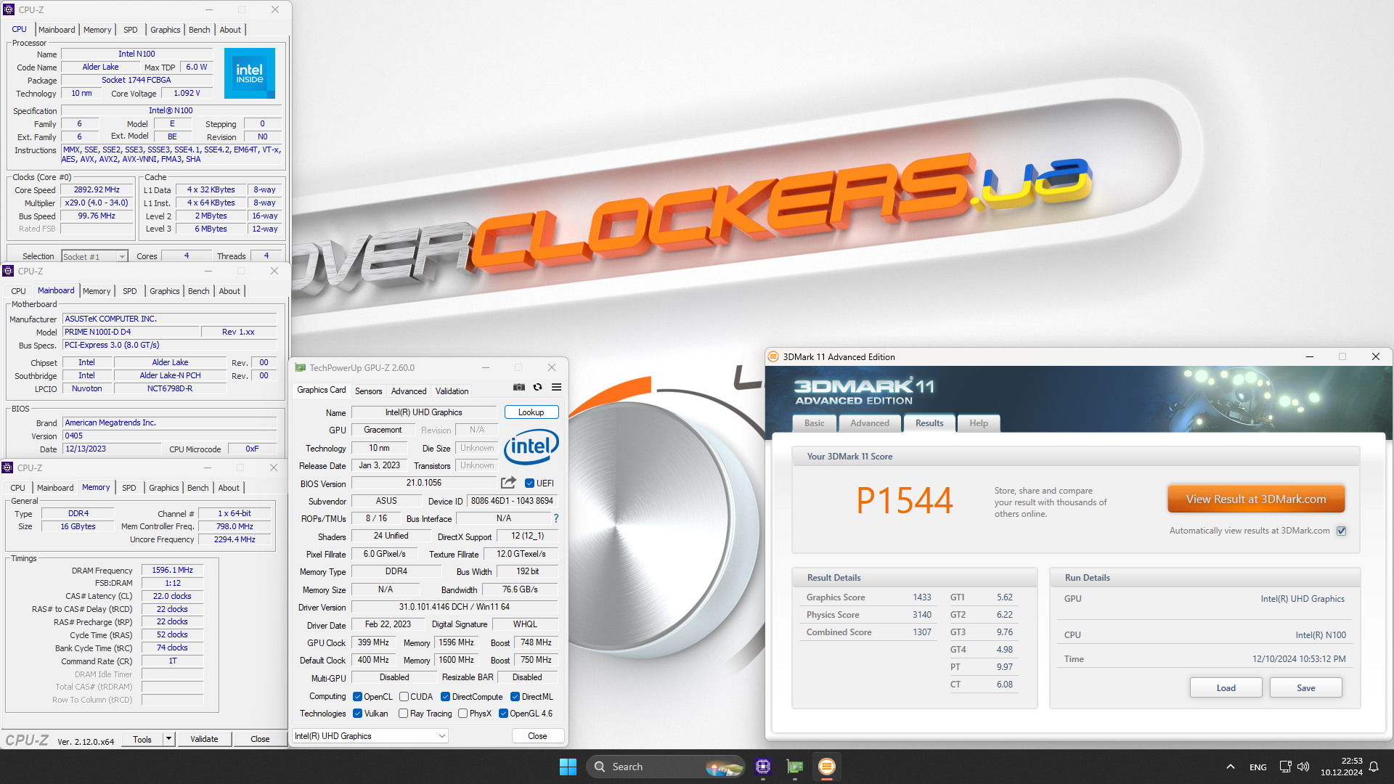Screen dimensions: 1394x784
Task: Click the Tools button in CPU-Z
Action: click(142, 739)
